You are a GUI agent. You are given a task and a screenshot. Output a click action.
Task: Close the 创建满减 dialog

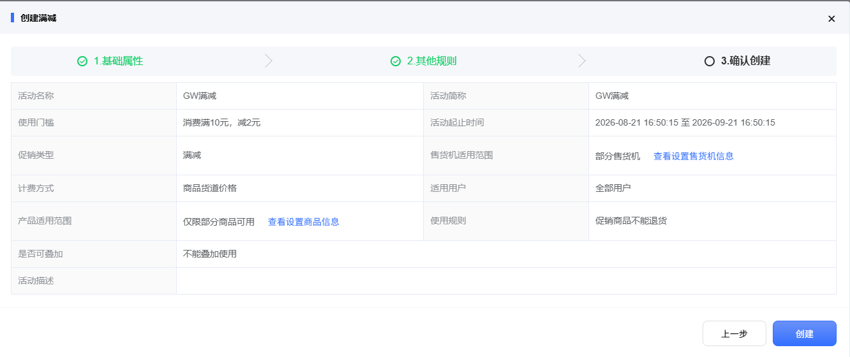coord(831,18)
